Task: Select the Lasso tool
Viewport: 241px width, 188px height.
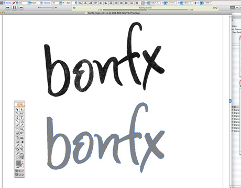Action: click(x=22, y=113)
